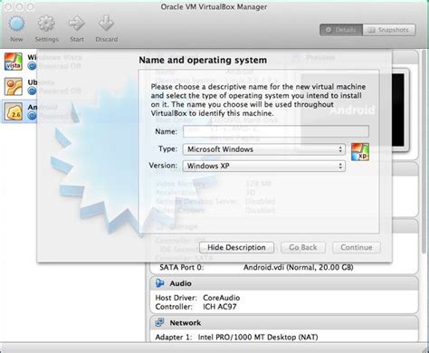Switch to the Snapshots view tab
Viewport: 429px width, 353px height.
[389, 30]
